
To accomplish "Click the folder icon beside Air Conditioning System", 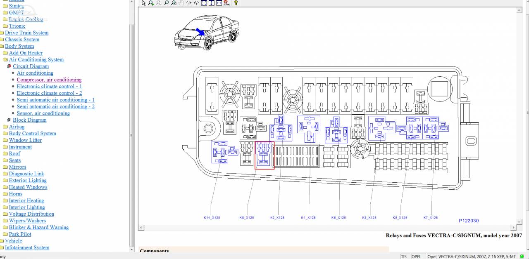I will coord(5,60).
